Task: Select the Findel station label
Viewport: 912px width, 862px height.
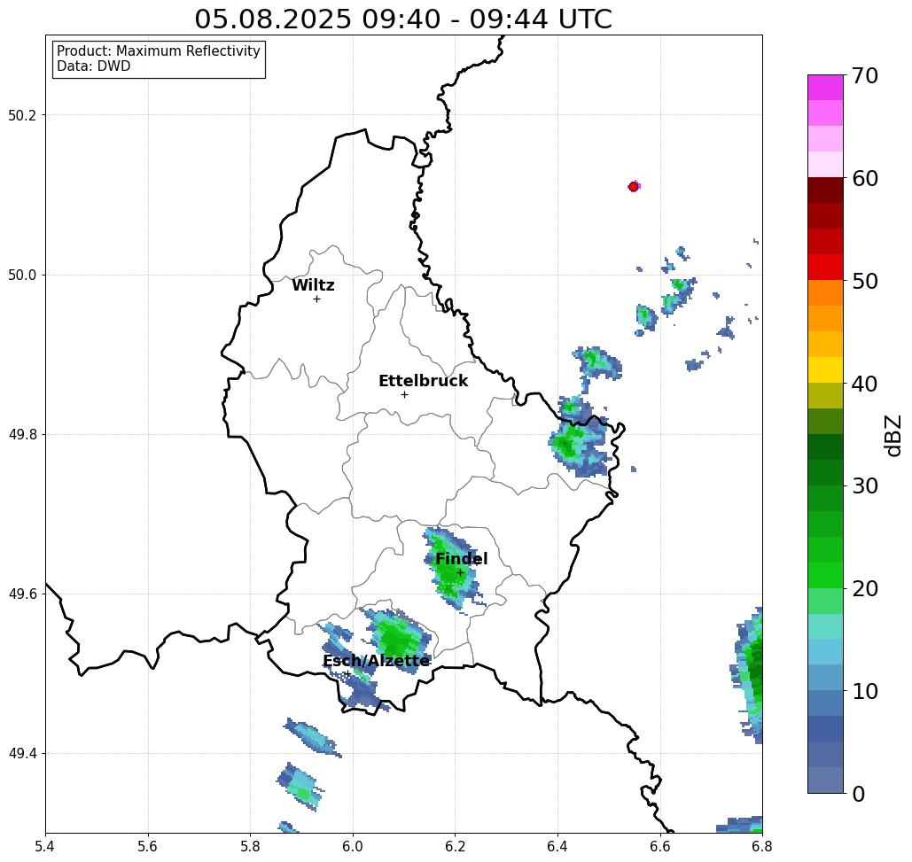Action: click(461, 559)
